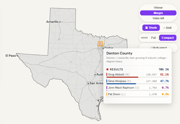Switch to Shift display style
The width and height of the screenshot is (180, 124).
tap(167, 28)
